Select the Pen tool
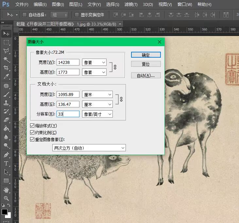The width and height of the screenshot is (239, 223). pos(6,155)
